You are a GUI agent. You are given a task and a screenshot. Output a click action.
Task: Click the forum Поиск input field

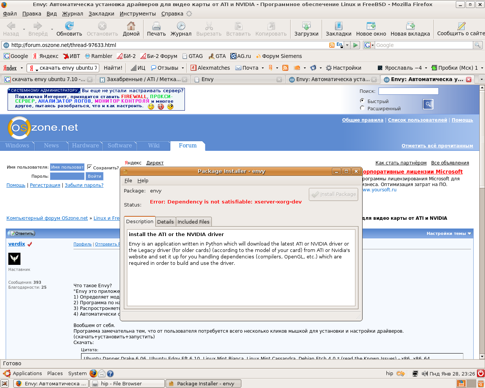pos(408,91)
